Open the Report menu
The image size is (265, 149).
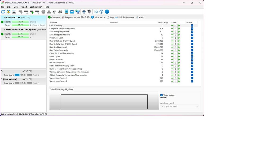click(x=24, y=7)
